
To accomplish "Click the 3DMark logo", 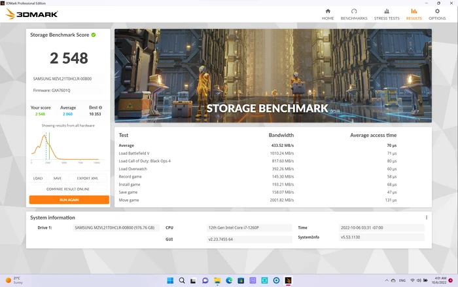I will [31, 14].
